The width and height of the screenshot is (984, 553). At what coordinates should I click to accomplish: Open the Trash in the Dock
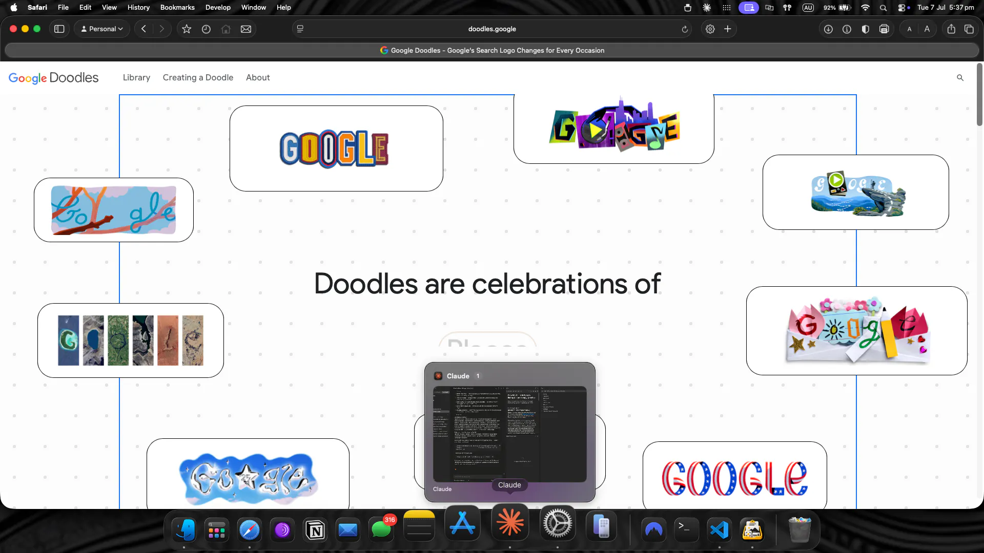(799, 530)
